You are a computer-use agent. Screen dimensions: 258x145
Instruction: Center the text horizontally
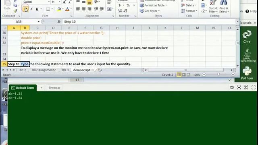84,9
